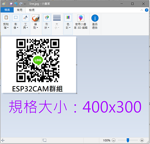
Task: Click the Save floppy disk icon
Action: [11, 4]
